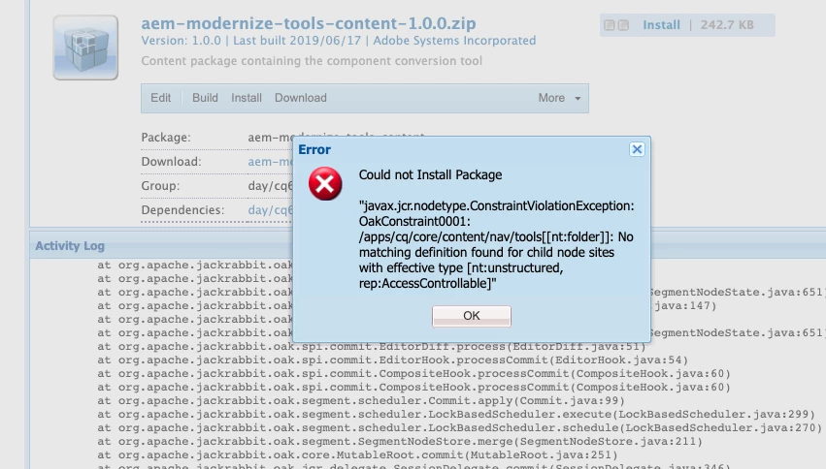
Task: Click log line with LockBasedScheduler.schedule
Action: pos(459,428)
